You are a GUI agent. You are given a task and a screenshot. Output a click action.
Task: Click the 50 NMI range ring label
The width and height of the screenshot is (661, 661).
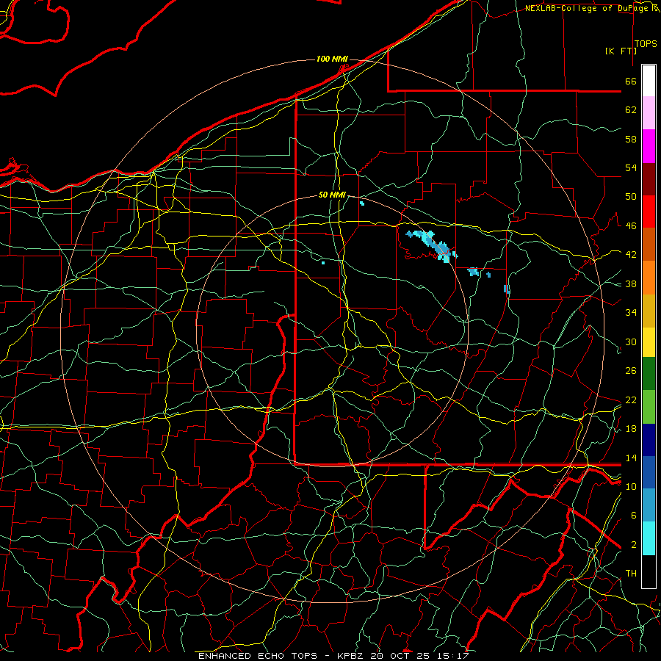pyautogui.click(x=332, y=195)
